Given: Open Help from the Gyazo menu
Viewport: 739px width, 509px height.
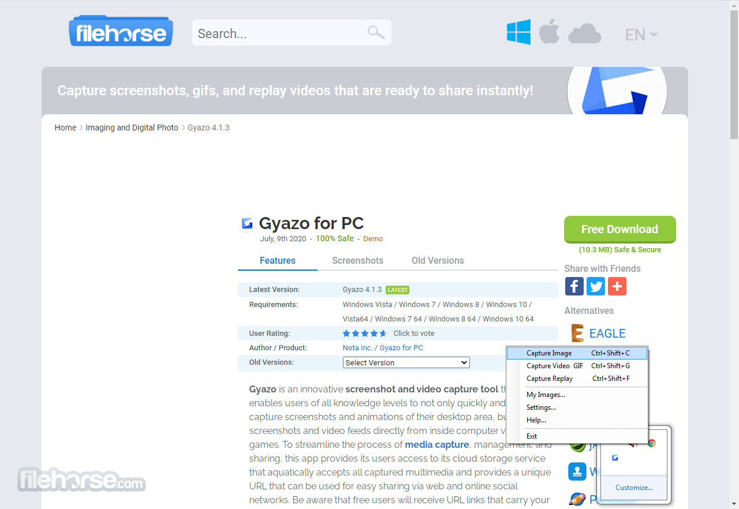Looking at the screenshot, I should [577, 420].
